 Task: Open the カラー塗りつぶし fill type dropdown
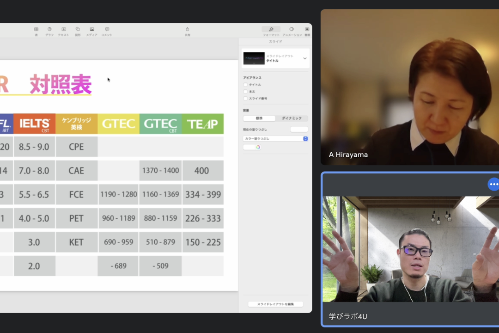click(275, 139)
